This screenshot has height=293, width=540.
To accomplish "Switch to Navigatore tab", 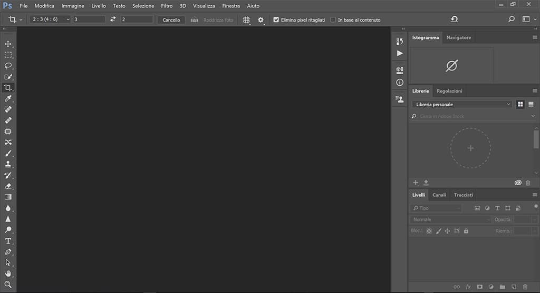I will [x=458, y=37].
